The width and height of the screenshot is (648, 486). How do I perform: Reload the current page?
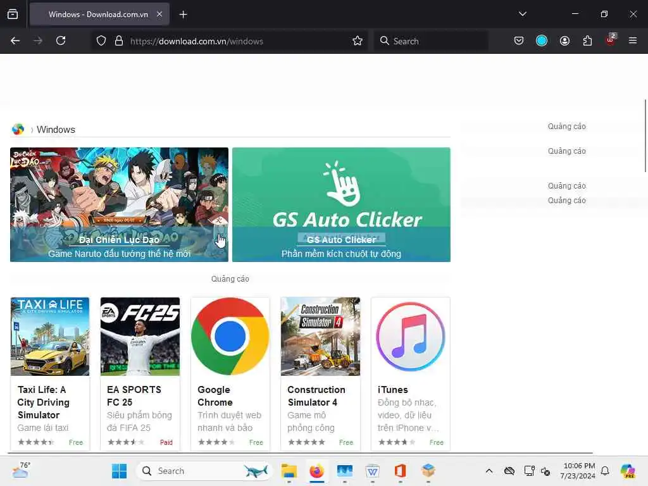[x=61, y=40]
